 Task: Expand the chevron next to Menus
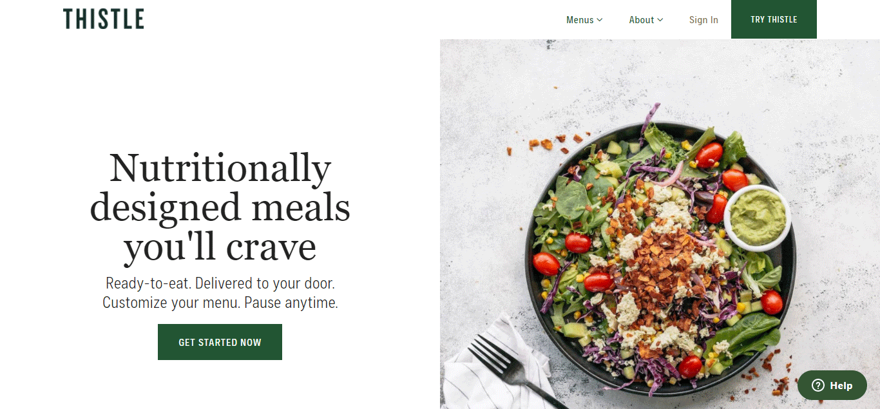point(600,20)
